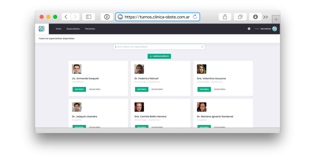Click the search magnifier icon
This screenshot has height=167, width=315.
point(202,47)
